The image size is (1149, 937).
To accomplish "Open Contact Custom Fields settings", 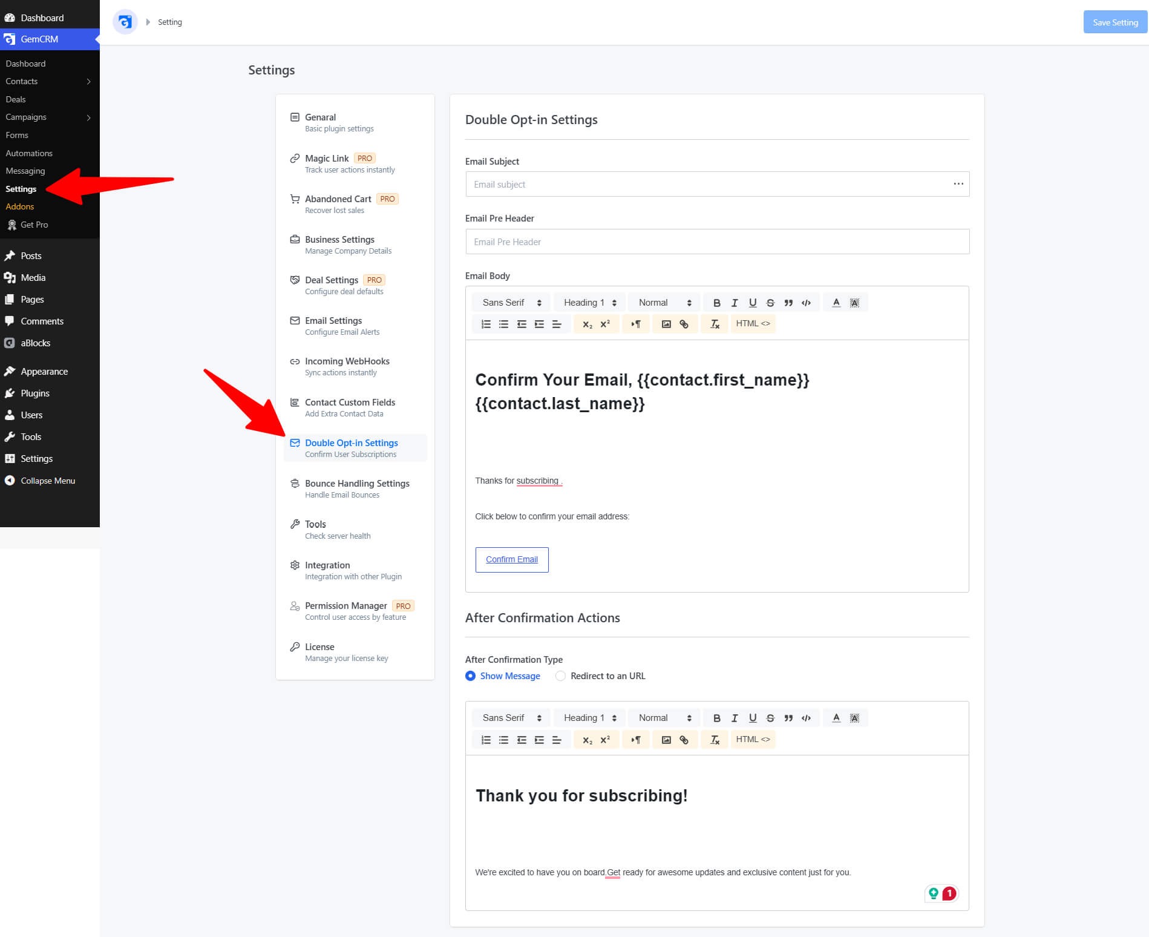I will point(355,407).
